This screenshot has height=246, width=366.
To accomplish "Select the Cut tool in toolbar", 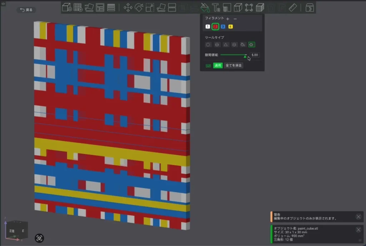I will pyautogui.click(x=172, y=7).
